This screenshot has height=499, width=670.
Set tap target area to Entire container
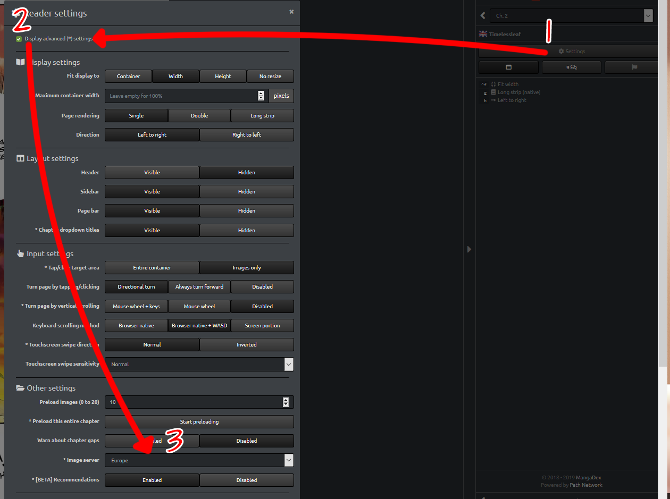[x=152, y=267]
